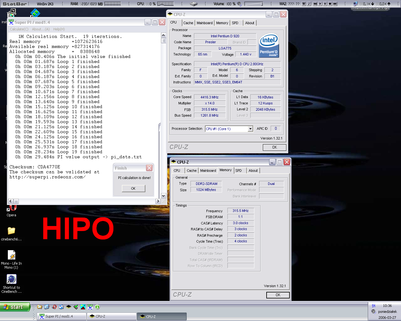Image resolution: width=401 pixels, height=321 pixels.
Task: Click the Start button
Action: pyautogui.click(x=15, y=307)
